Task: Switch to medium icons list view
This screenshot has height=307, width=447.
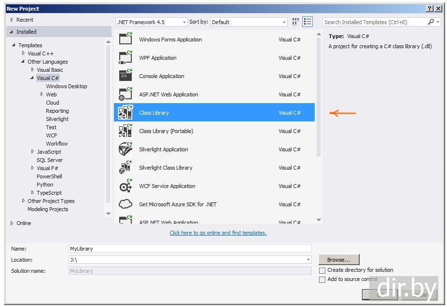Action: click(x=307, y=22)
